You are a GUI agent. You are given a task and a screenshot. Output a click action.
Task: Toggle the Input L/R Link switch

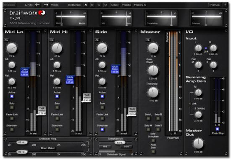click(x=206, y=48)
